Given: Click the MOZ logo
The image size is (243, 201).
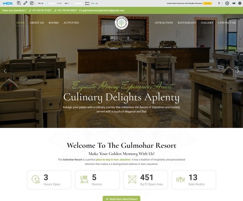Looking at the screenshot, I should (8, 3).
